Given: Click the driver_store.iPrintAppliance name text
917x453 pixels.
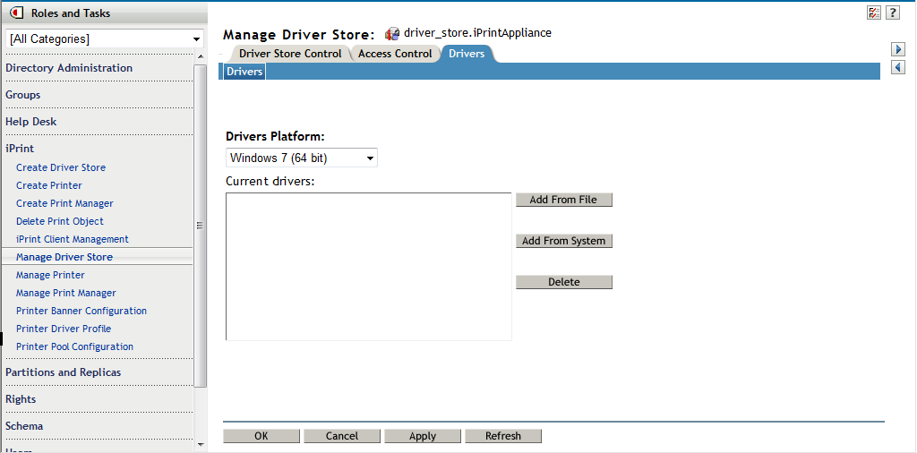Looking at the screenshot, I should (477, 33).
